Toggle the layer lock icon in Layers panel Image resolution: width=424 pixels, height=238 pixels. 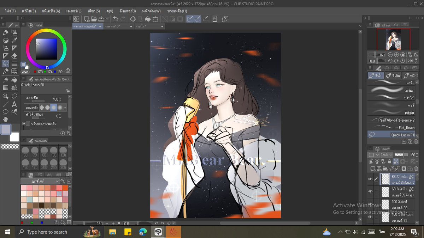coord(389,161)
